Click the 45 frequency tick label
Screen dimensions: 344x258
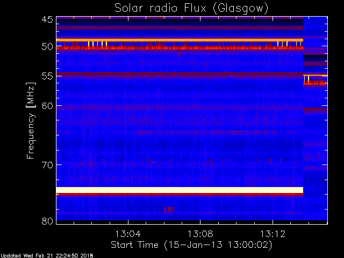point(47,20)
